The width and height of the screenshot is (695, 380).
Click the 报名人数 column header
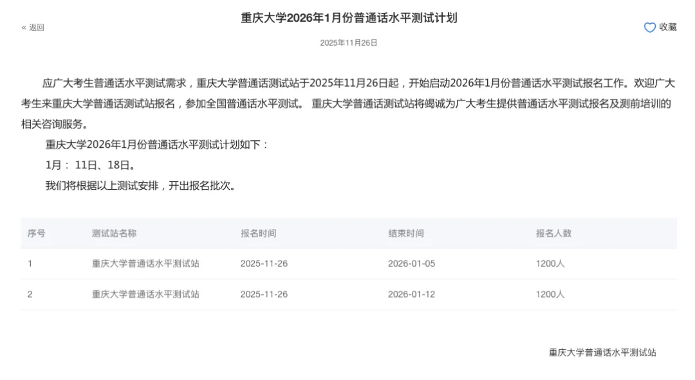[553, 233]
